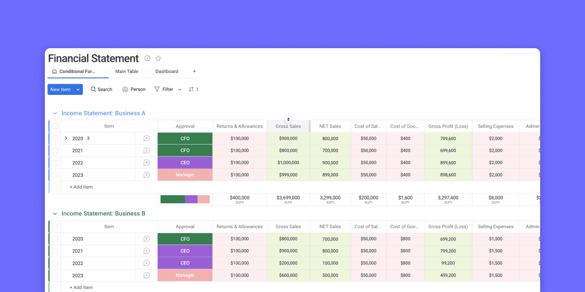
Task: Expand subitems of Business A 2020
Action: pyautogui.click(x=66, y=138)
